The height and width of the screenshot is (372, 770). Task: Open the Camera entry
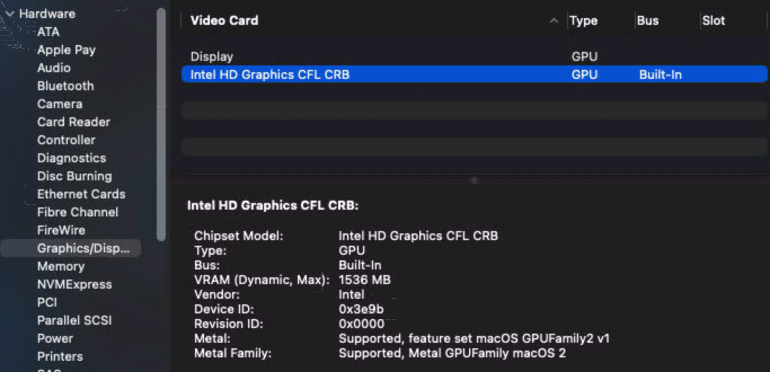click(x=60, y=104)
